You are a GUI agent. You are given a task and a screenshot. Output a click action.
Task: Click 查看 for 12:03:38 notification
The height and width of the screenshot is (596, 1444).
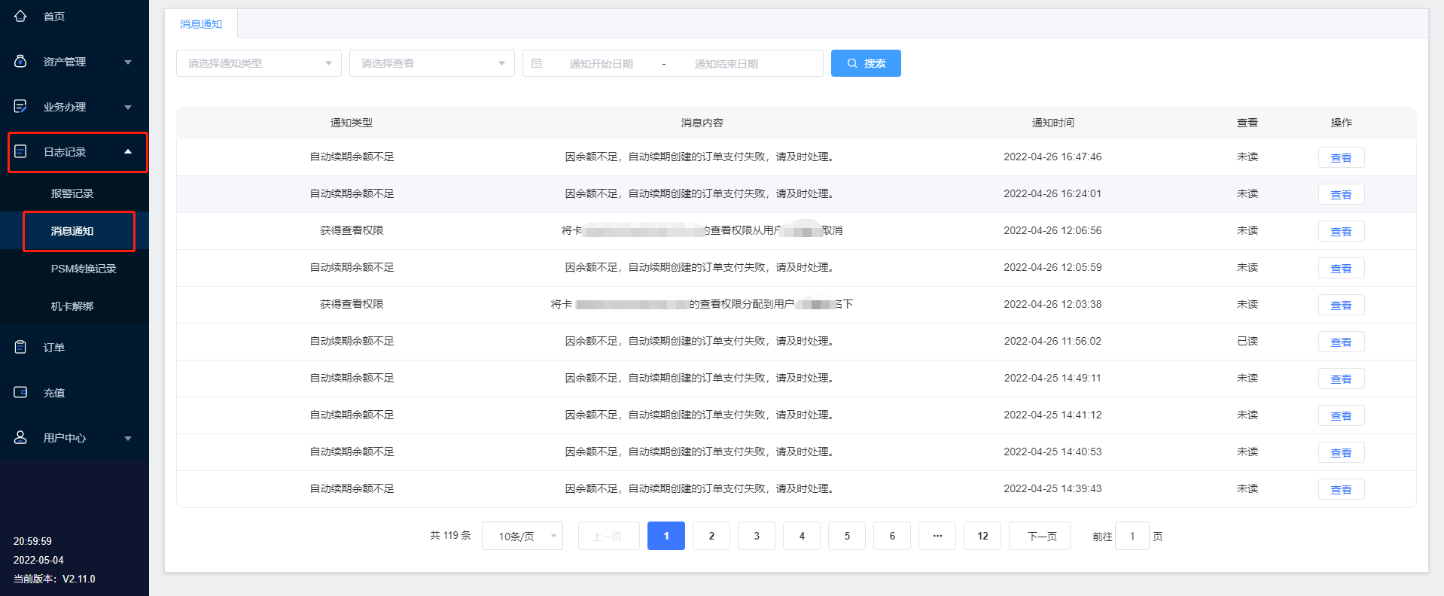tap(1341, 305)
